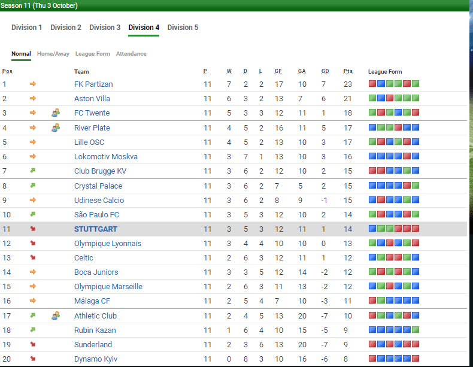Click the green up arrow beside Rubin Kazan
Viewport: 473px width, 367px height.
pyautogui.click(x=33, y=330)
